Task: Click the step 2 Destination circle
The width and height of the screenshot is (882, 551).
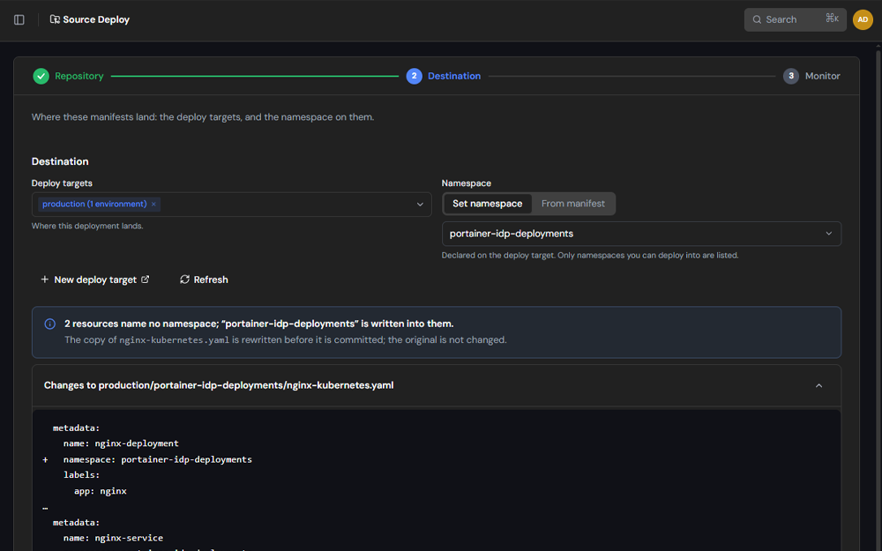Action: (414, 76)
